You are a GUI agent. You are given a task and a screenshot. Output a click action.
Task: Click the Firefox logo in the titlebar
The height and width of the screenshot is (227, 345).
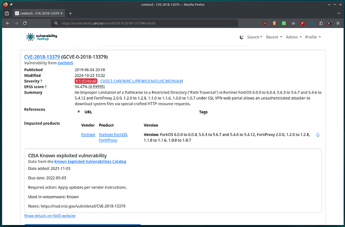(x=5, y=4)
